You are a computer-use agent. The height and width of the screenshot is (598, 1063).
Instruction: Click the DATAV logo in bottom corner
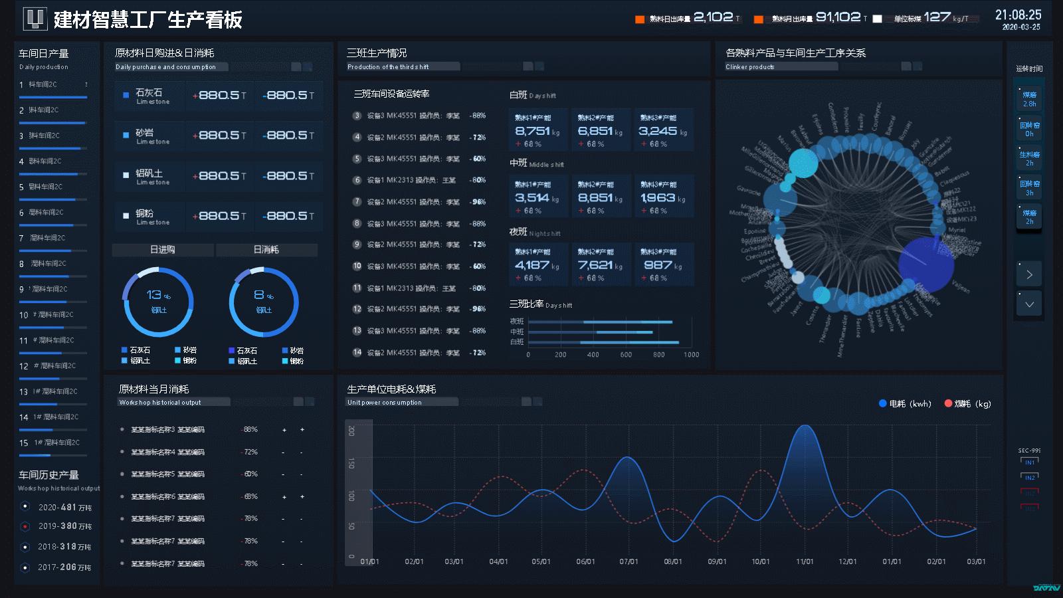click(x=1046, y=587)
